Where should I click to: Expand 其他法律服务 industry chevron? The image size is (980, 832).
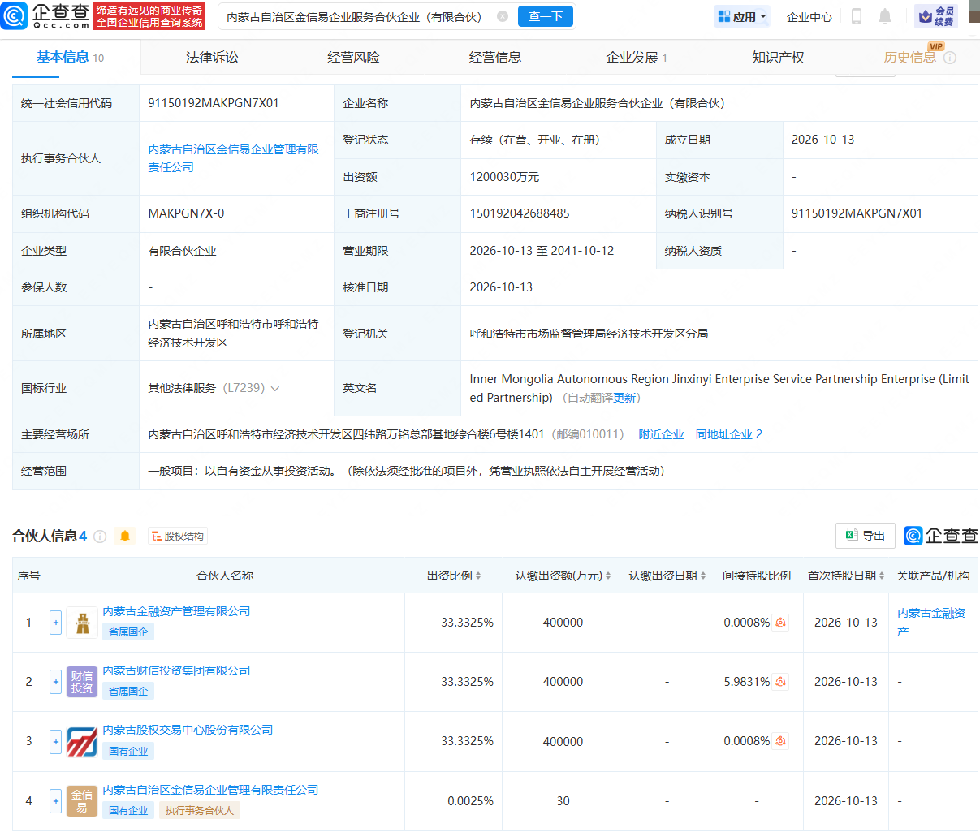tap(275, 388)
